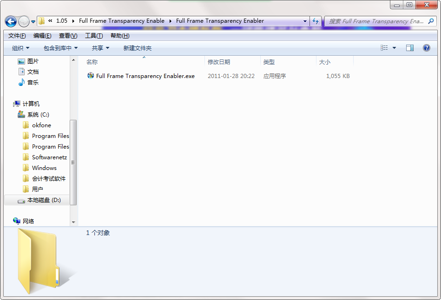Sort by 名称 column header
This screenshot has height=300, width=441.
pyautogui.click(x=144, y=62)
